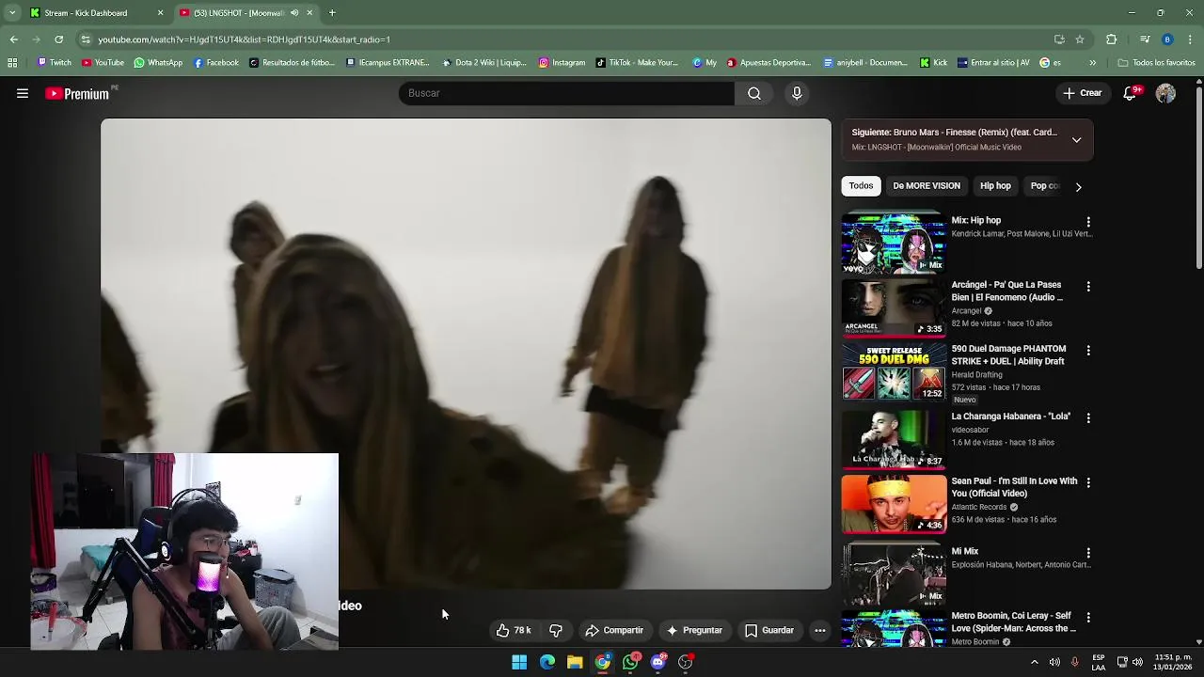The width and height of the screenshot is (1204, 677).
Task: Bookmark this page with the star icon
Action: (x=1080, y=39)
